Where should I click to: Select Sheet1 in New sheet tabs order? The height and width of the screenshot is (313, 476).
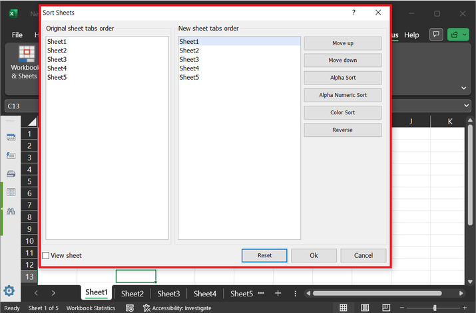[239, 41]
